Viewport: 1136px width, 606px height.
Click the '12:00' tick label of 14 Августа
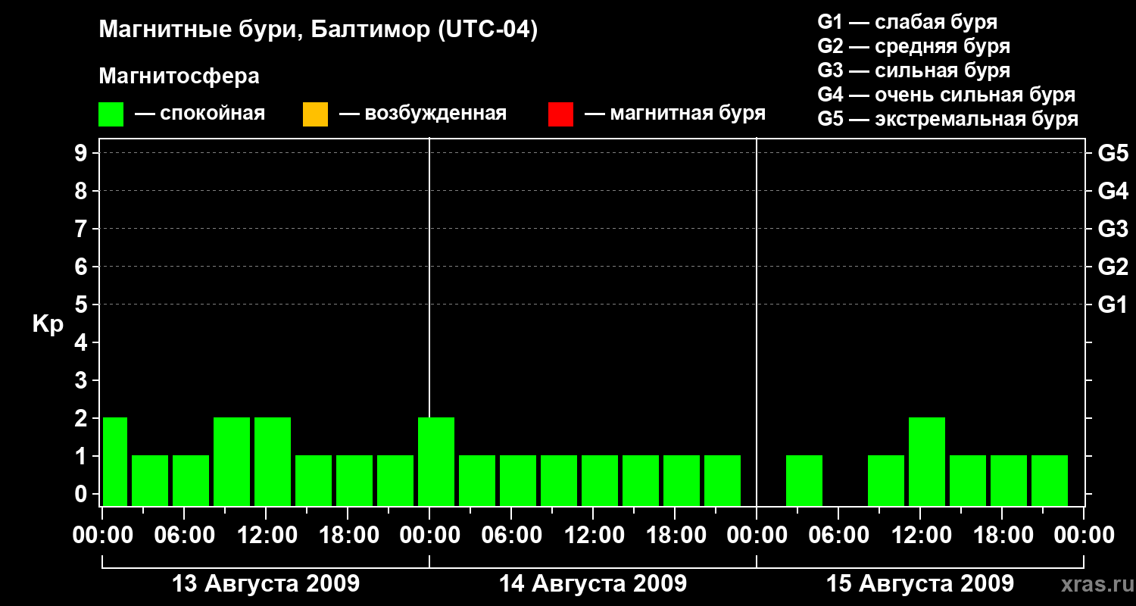pyautogui.click(x=593, y=536)
